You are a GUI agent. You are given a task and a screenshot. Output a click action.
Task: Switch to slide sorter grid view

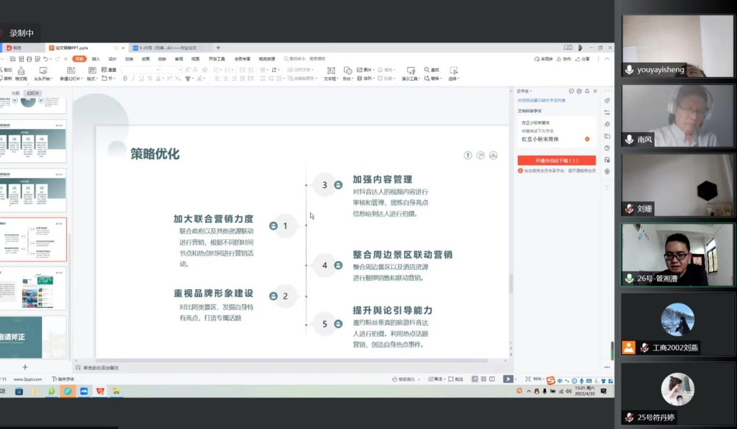tap(483, 379)
